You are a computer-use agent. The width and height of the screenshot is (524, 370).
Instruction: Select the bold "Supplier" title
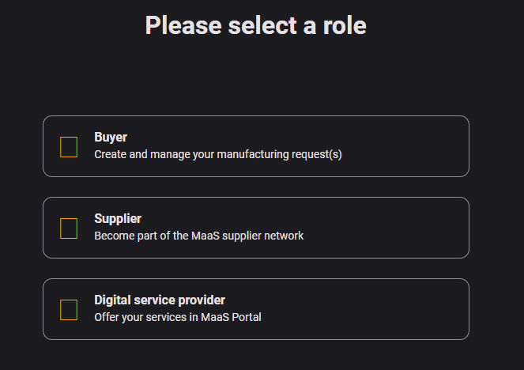tap(118, 219)
